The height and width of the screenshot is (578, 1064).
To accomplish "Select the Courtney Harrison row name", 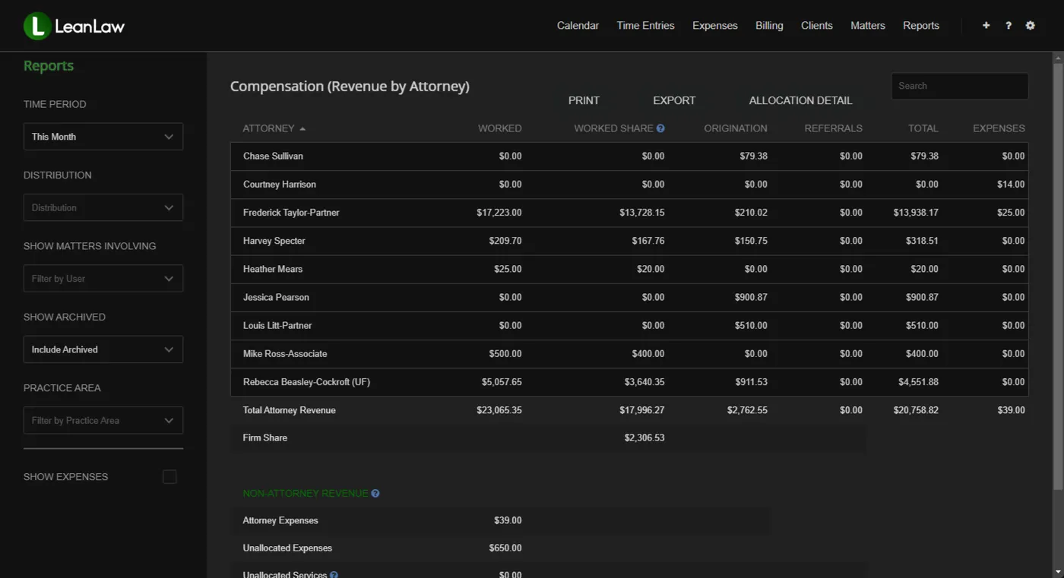I will [279, 185].
